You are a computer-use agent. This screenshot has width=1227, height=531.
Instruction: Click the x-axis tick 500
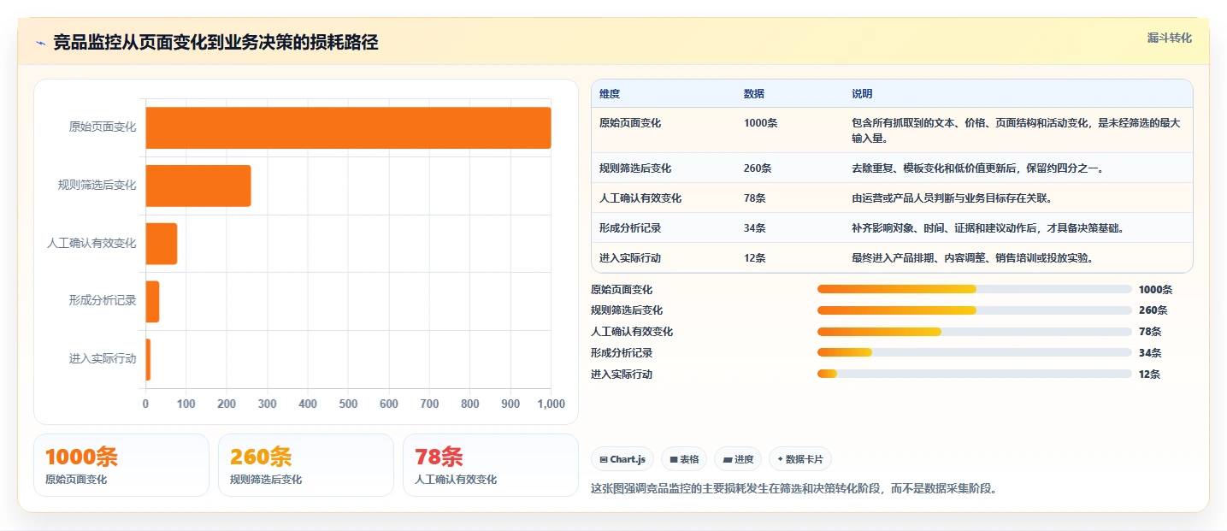348,404
